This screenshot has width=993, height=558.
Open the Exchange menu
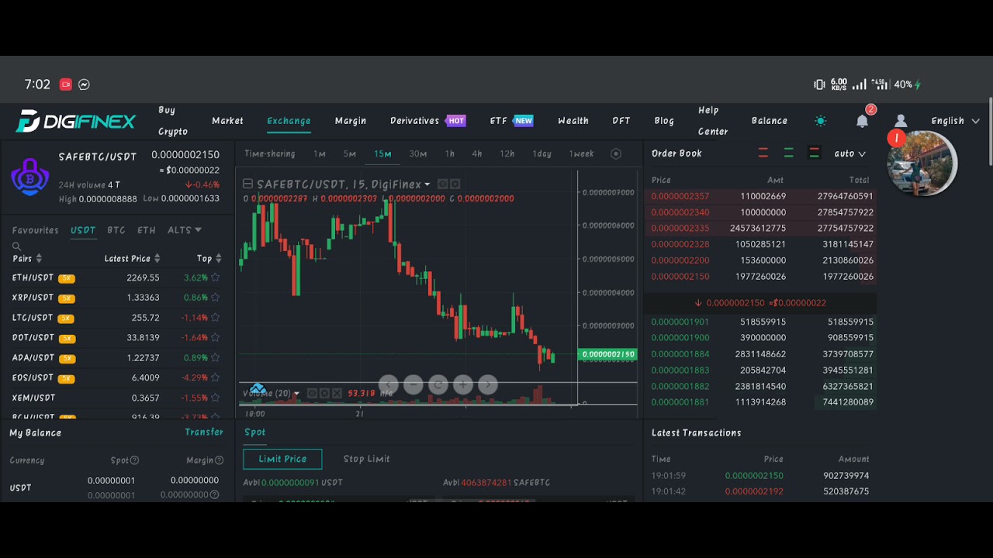pos(289,121)
